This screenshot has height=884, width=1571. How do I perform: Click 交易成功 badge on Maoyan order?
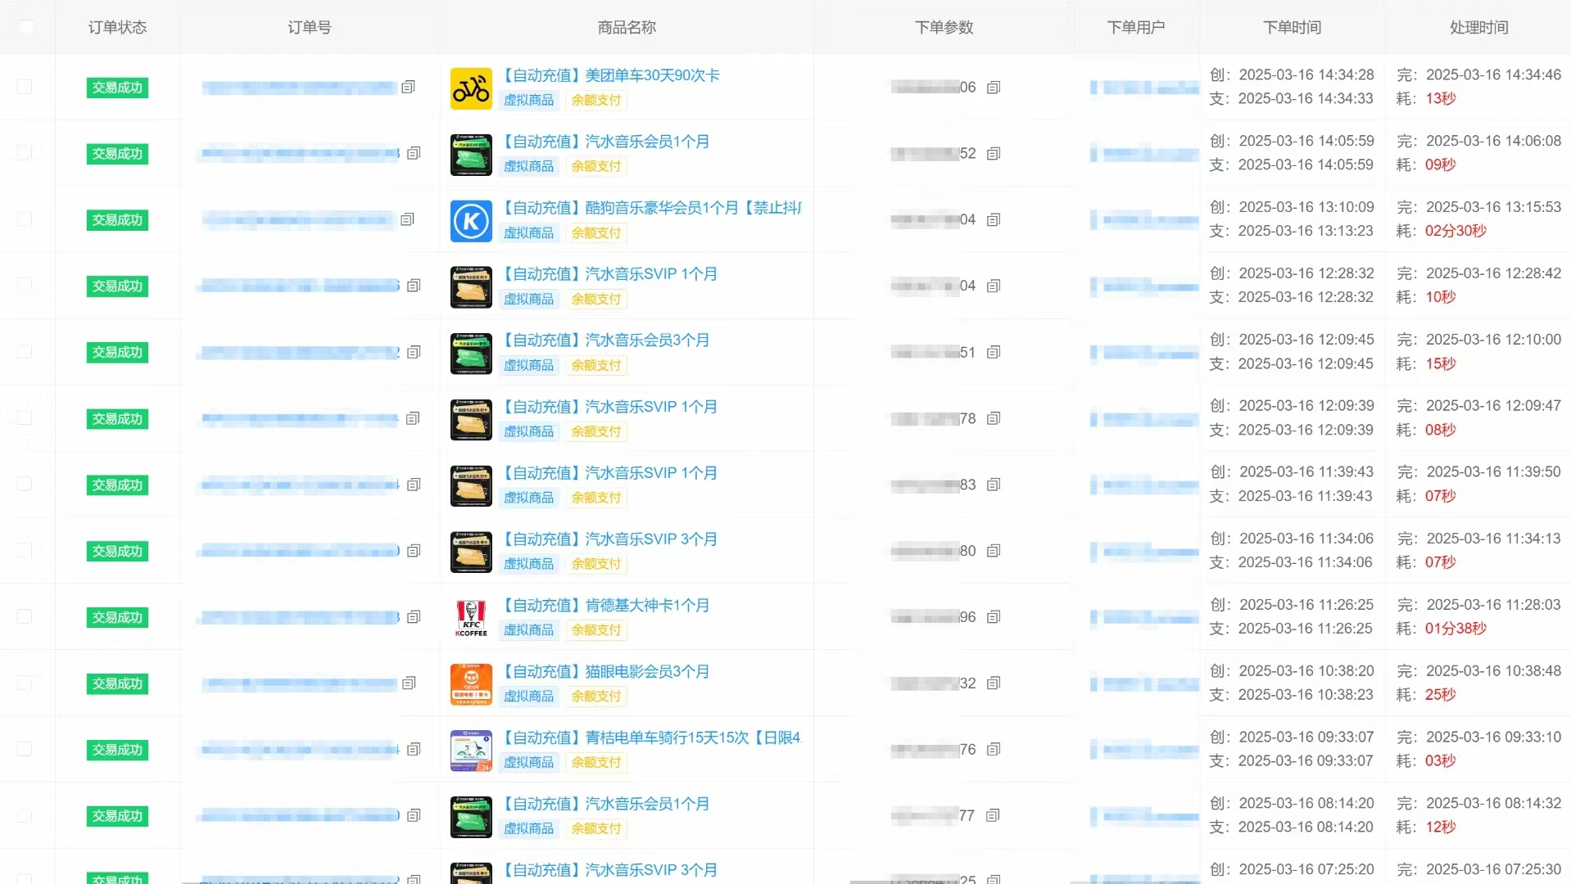click(x=117, y=684)
